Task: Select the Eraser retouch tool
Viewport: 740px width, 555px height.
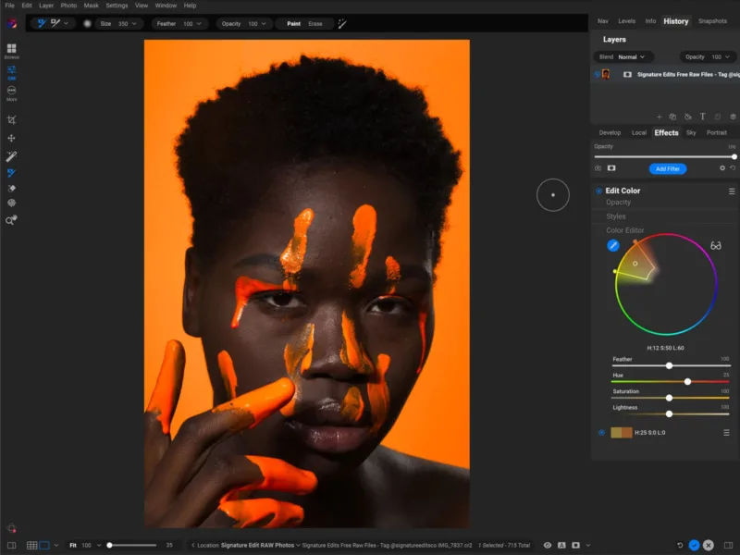Action: pyautogui.click(x=12, y=188)
